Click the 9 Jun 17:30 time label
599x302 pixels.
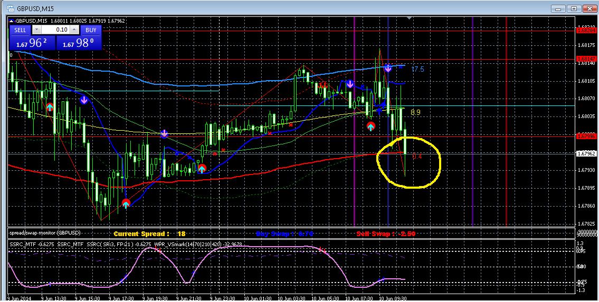pos(121,298)
